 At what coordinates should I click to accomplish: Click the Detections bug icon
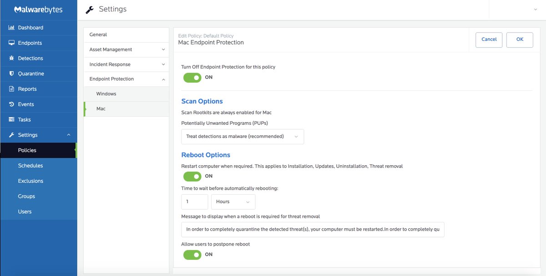click(x=11, y=59)
